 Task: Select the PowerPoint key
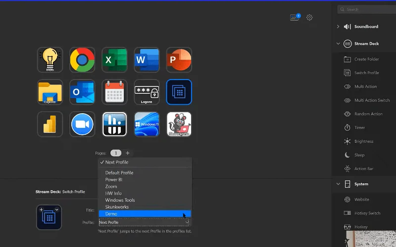179,60
